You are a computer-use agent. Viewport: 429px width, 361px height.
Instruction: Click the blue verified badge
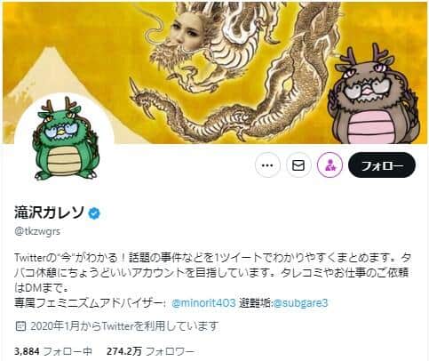coord(94,213)
